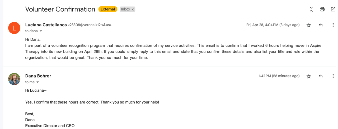Open more options for Luciana's message
Viewport: 338px width, 129px height.
tap(333, 25)
